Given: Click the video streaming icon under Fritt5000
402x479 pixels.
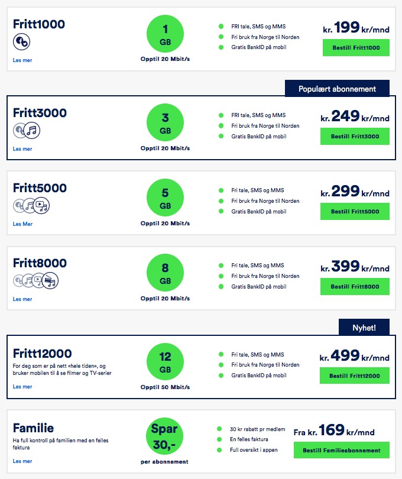Looking at the screenshot, I should 41,206.
